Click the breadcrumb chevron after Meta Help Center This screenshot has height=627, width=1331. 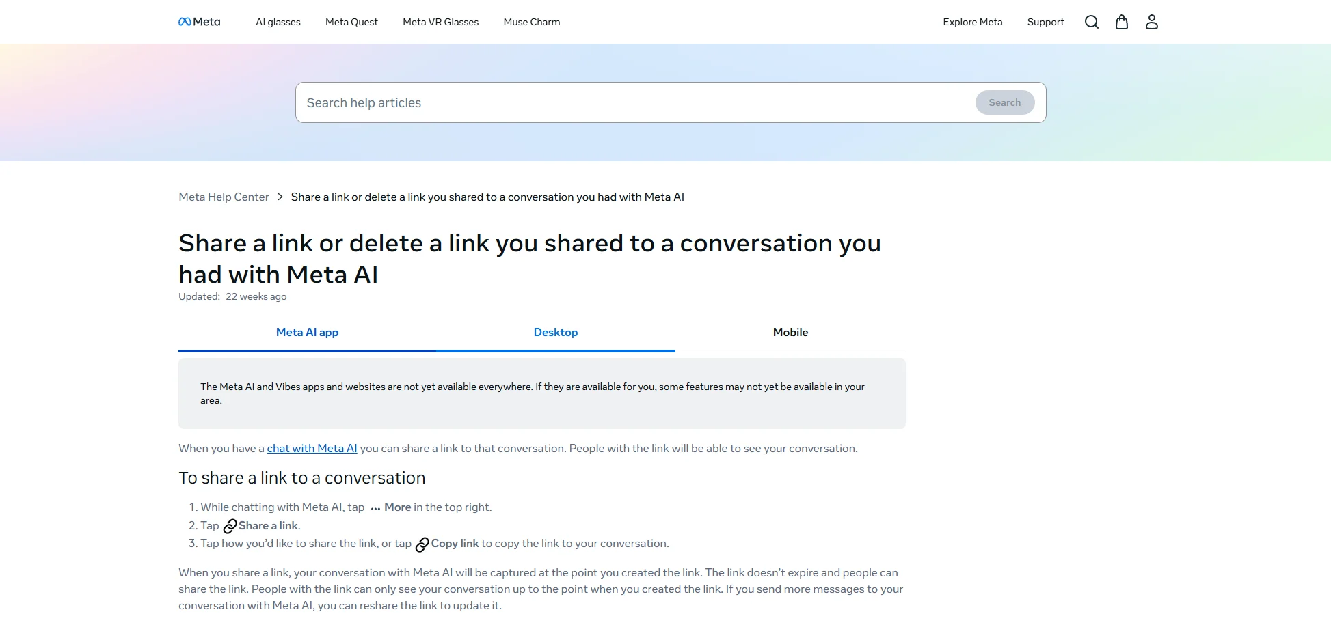280,197
